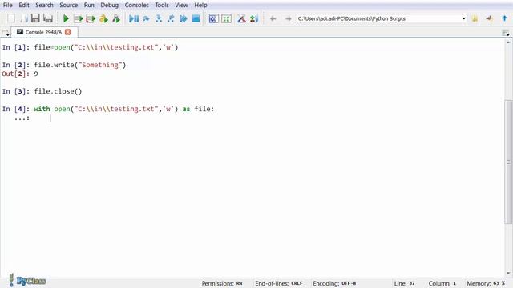This screenshot has width=513, height=288.
Task: Toggle fullscreen mode icon
Action: pyautogui.click(x=226, y=18)
